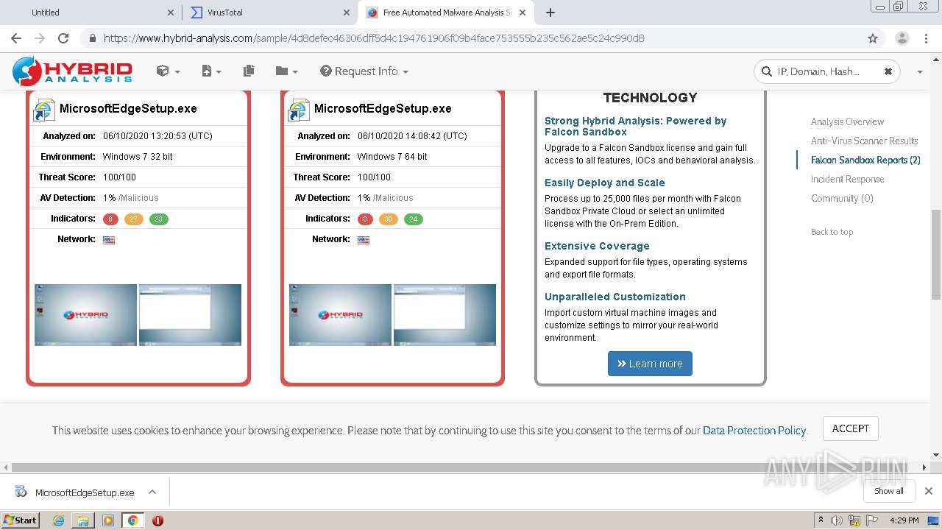Click the green indicator badge 24

(414, 219)
